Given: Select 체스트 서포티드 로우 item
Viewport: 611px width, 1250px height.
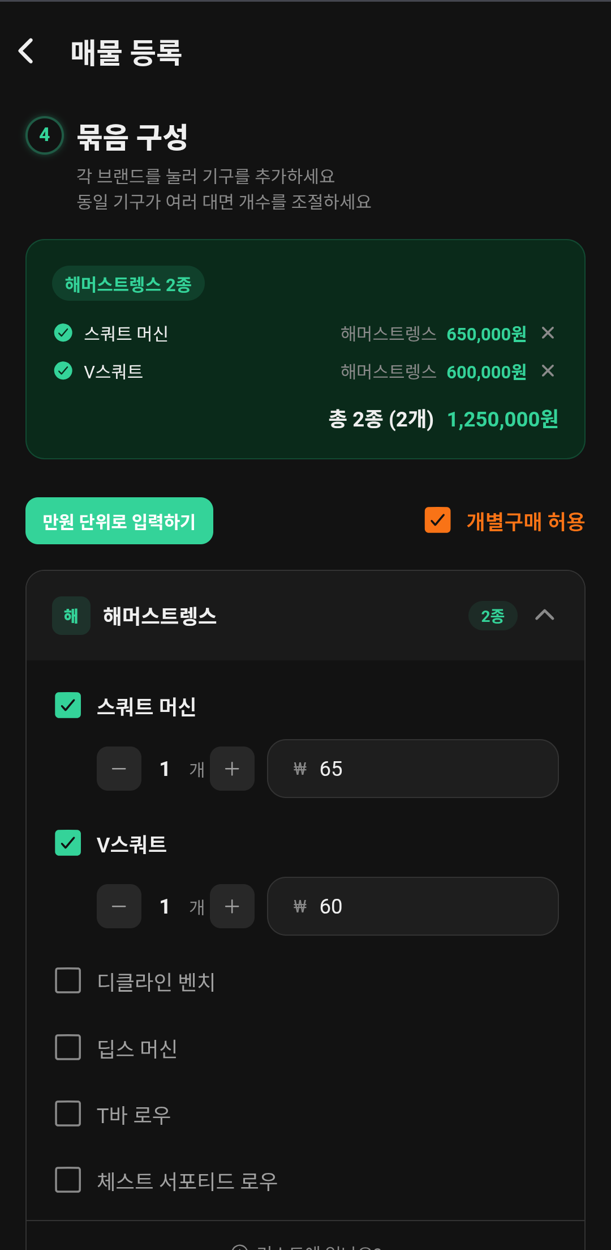Looking at the screenshot, I should pyautogui.click(x=67, y=1181).
